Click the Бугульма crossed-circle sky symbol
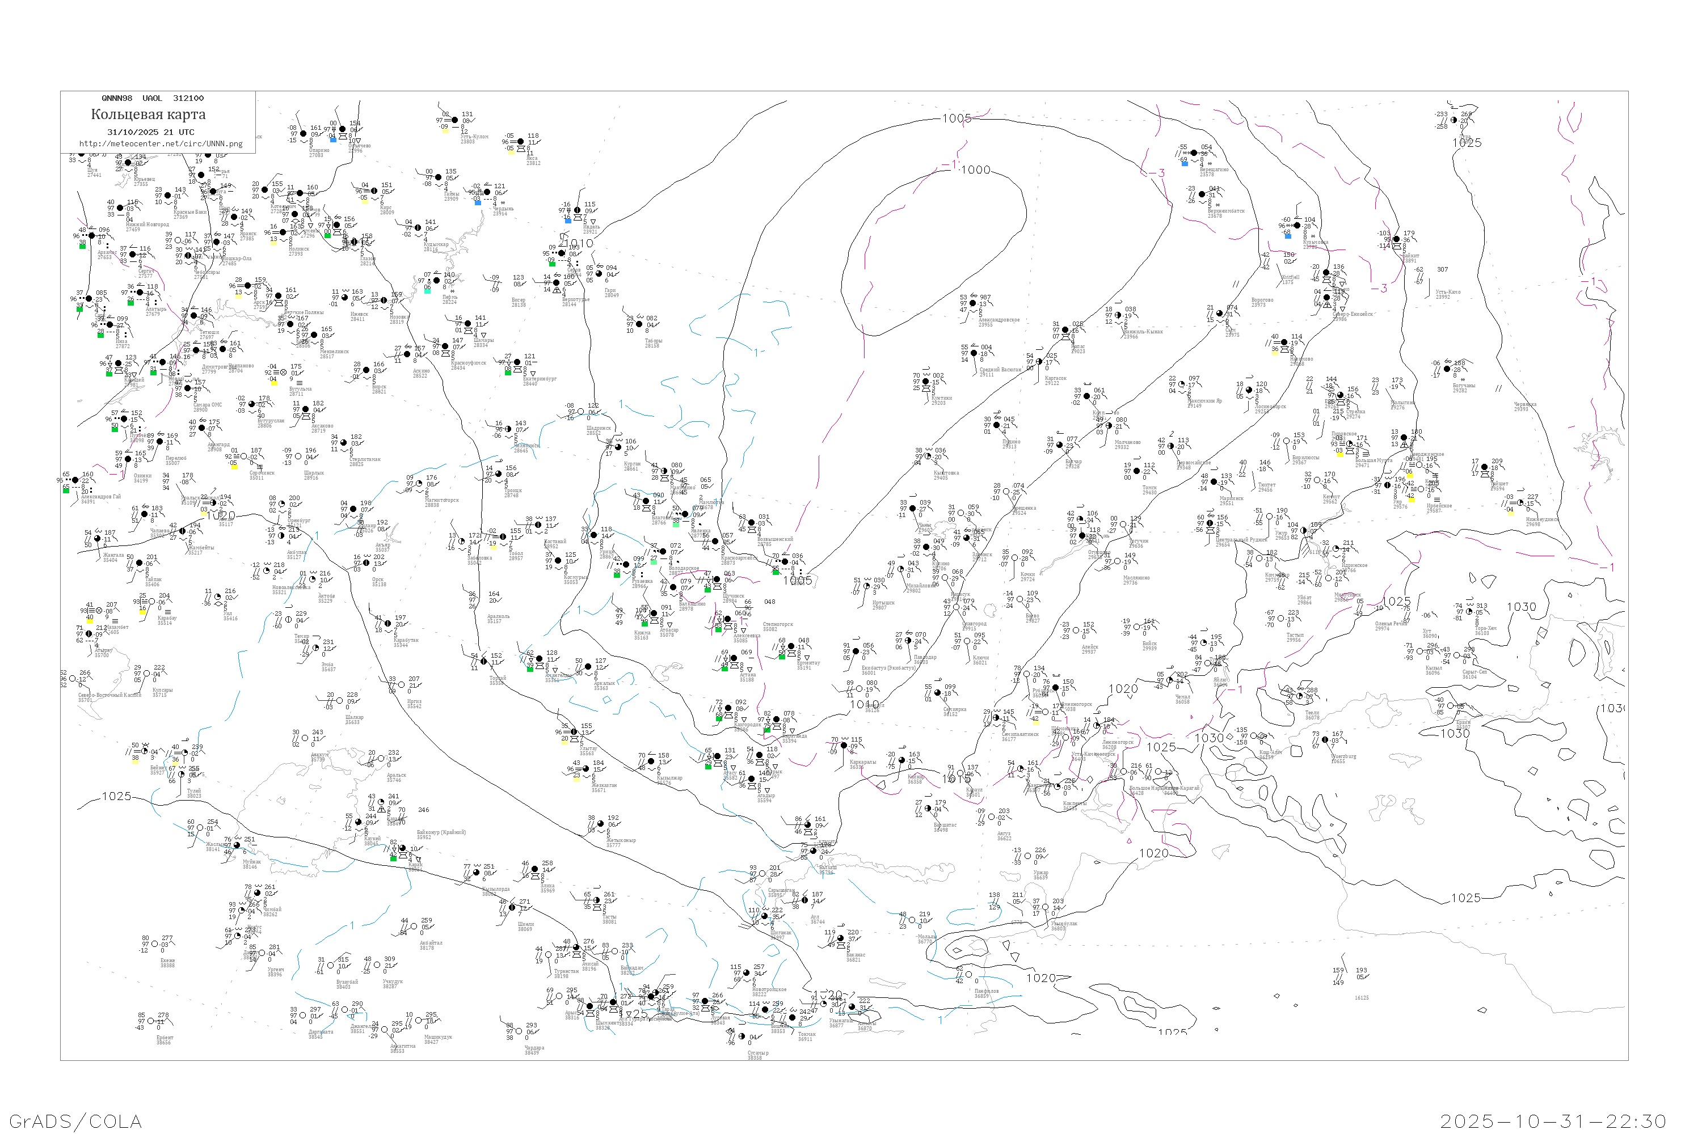 tap(284, 373)
